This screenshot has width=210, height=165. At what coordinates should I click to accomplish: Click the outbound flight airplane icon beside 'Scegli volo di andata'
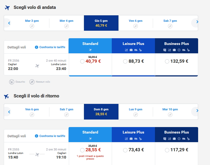click(7, 8)
